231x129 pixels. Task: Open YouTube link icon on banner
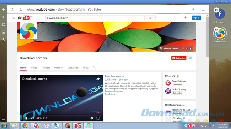point(187,48)
